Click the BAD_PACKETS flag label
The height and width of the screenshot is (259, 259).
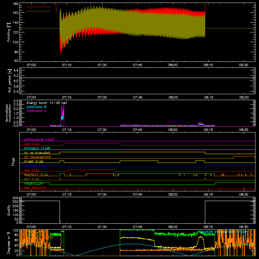pyautogui.click(x=35, y=188)
